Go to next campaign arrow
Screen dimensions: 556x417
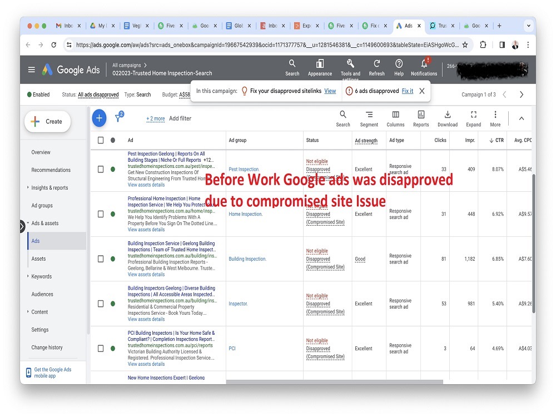522,95
